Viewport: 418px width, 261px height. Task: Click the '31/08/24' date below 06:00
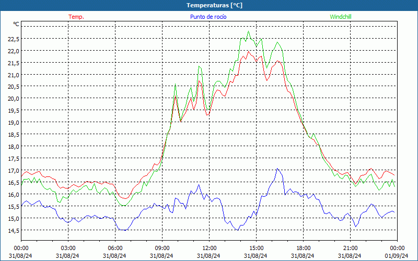(114, 256)
